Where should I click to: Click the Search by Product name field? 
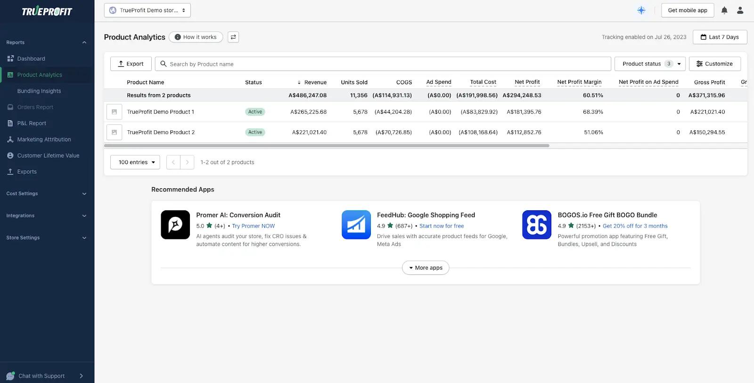coord(383,64)
